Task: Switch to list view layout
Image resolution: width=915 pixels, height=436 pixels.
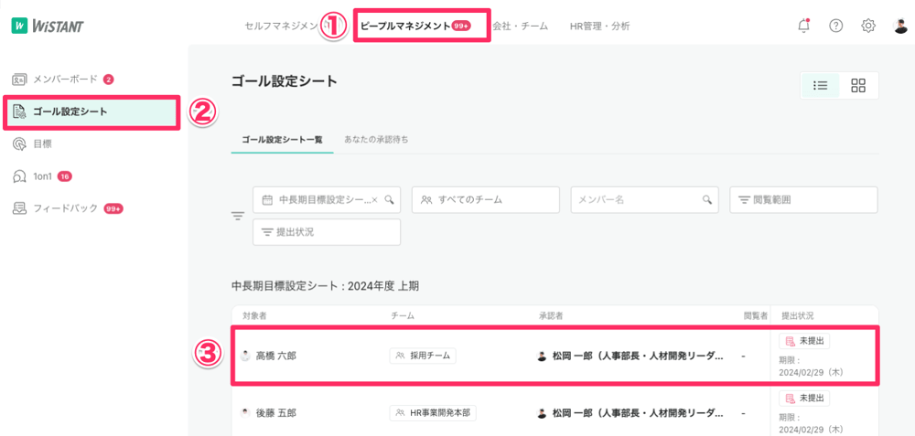Action: point(821,85)
